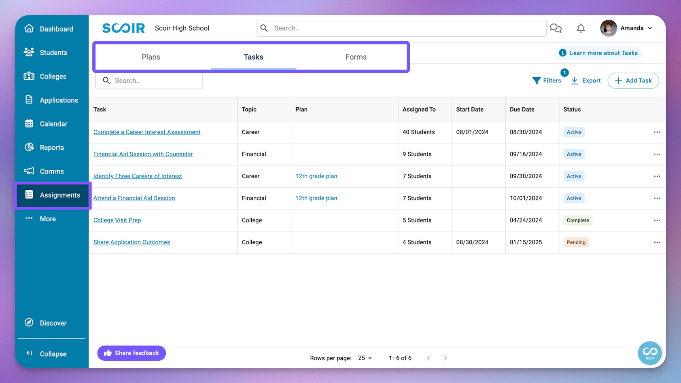This screenshot has width=681, height=383.
Task: Open the Share Application Outcomes task link
Action: click(x=132, y=242)
